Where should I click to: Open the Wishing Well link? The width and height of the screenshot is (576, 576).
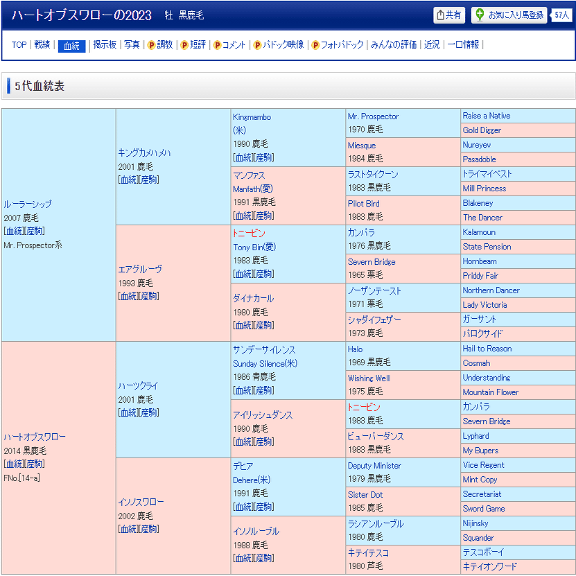tap(369, 378)
